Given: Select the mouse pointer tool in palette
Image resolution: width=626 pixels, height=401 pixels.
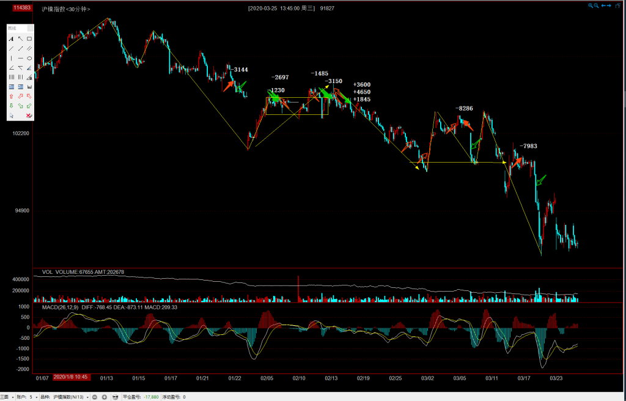Looking at the screenshot, I should point(11,115).
